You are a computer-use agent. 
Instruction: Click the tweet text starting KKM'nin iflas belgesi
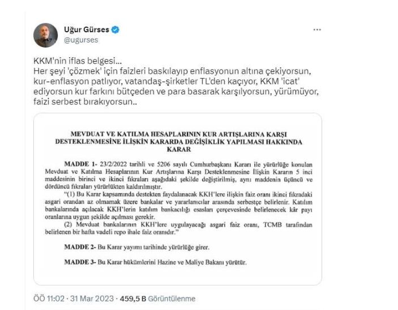(176, 81)
